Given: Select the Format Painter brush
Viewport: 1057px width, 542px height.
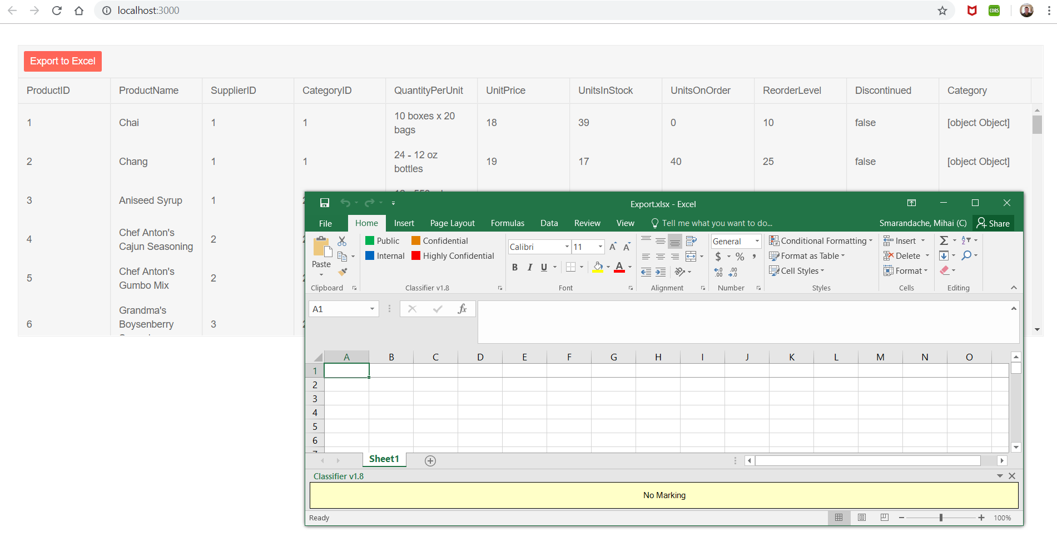Looking at the screenshot, I should pyautogui.click(x=343, y=272).
